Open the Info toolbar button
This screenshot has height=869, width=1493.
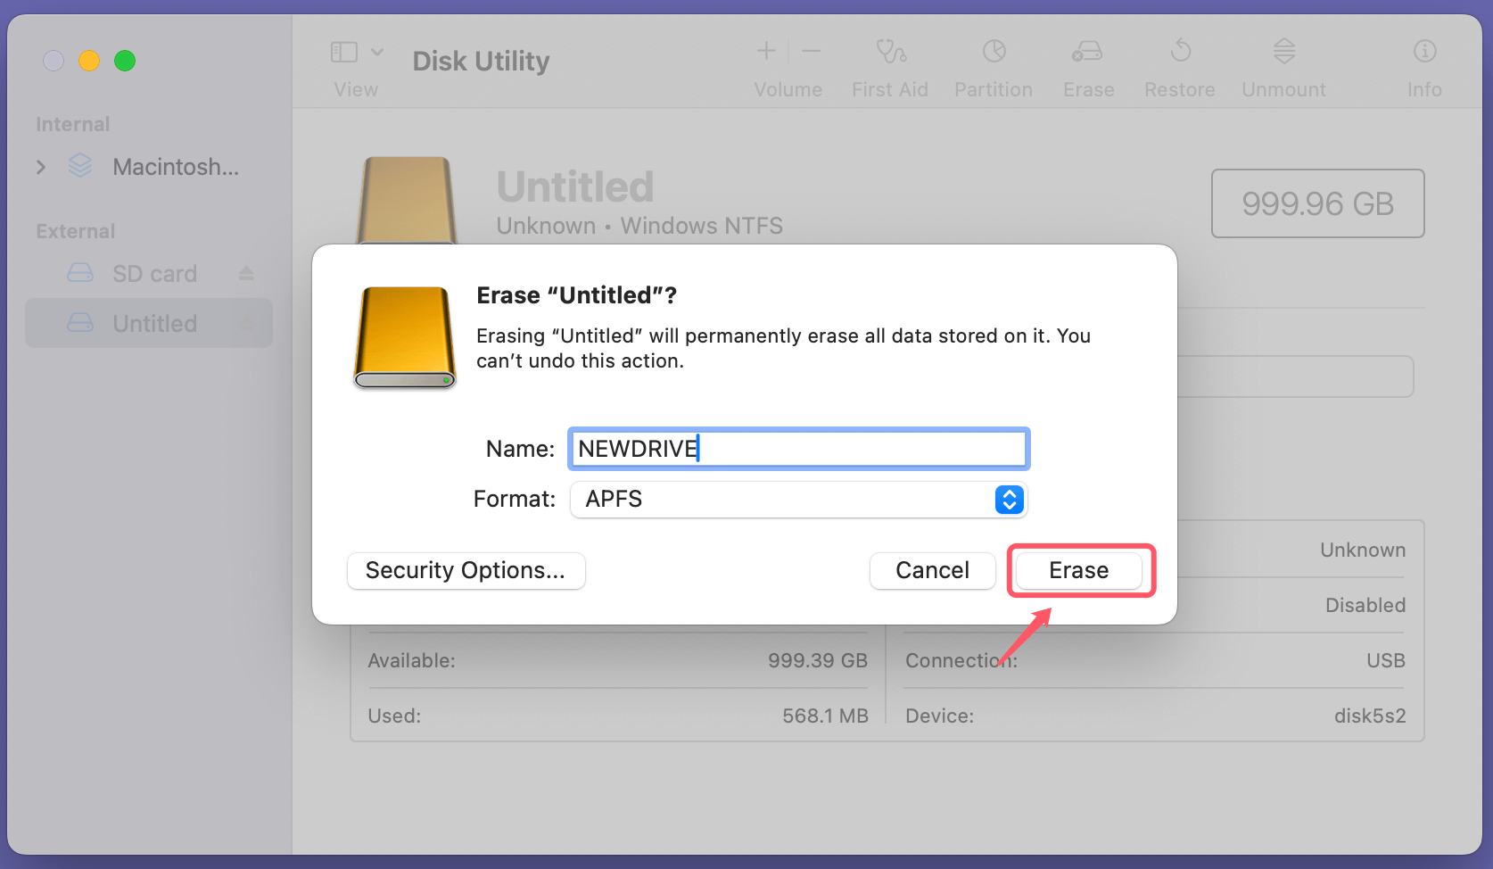1424,52
